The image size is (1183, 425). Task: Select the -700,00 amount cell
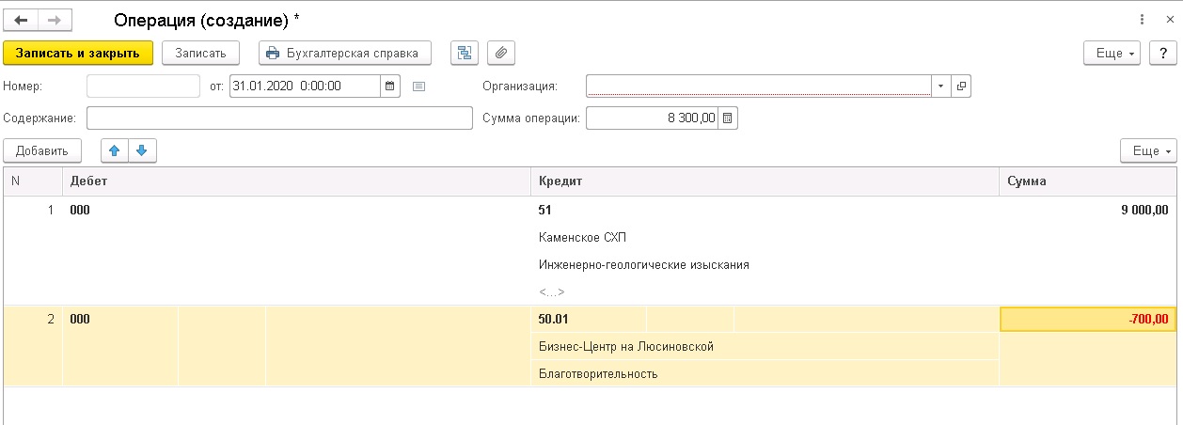pos(1087,320)
